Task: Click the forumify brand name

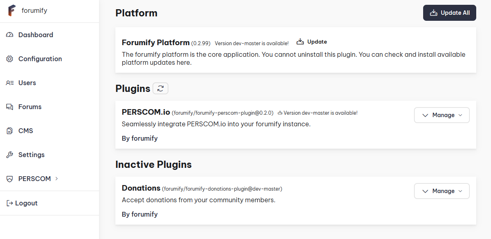Action: click(x=34, y=11)
